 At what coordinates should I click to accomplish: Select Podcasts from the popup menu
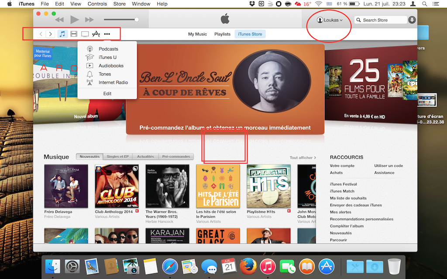[107, 49]
